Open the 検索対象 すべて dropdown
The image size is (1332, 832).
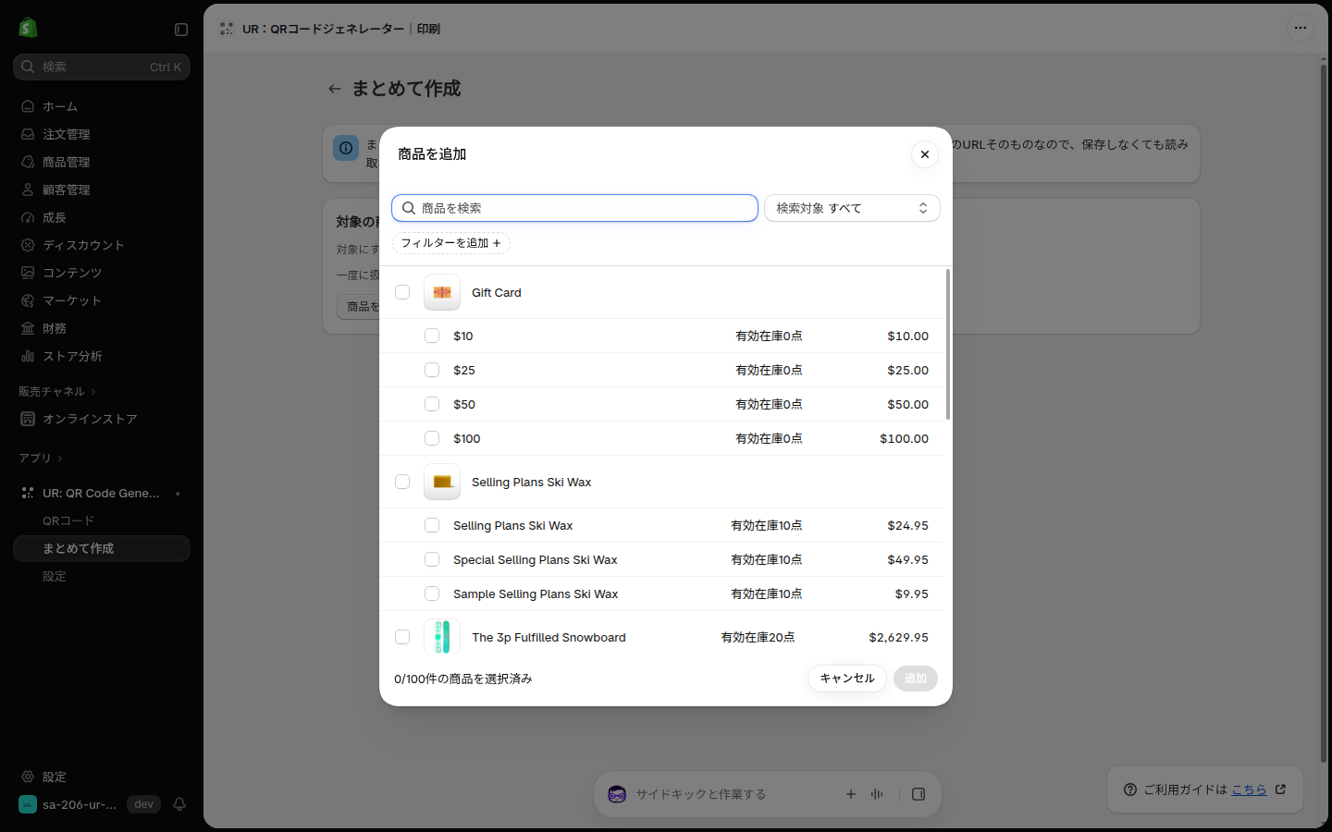(x=852, y=208)
